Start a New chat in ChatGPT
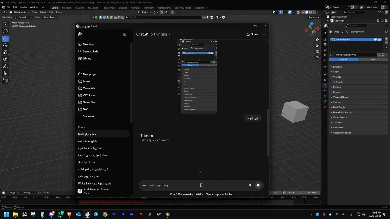Screen dimensions: 390x219 pos(86,44)
